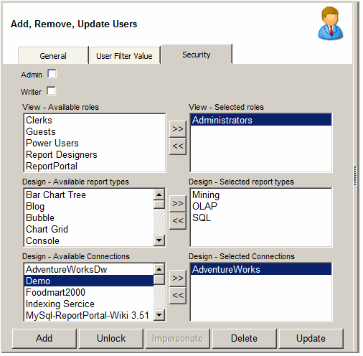
Task: Switch to the General tab
Action: click(53, 56)
